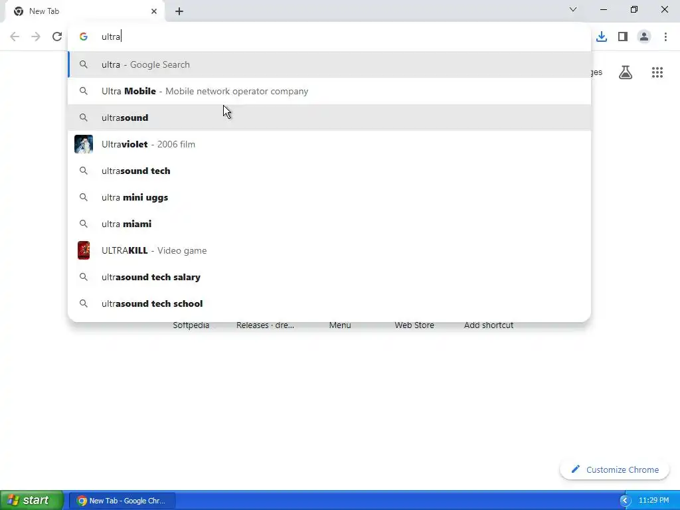Expand the tab search chevron
The width and height of the screenshot is (680, 510).
(x=573, y=9)
